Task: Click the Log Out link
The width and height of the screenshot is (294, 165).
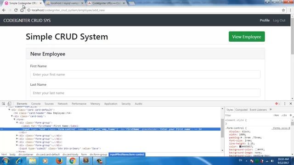Action: (279, 20)
